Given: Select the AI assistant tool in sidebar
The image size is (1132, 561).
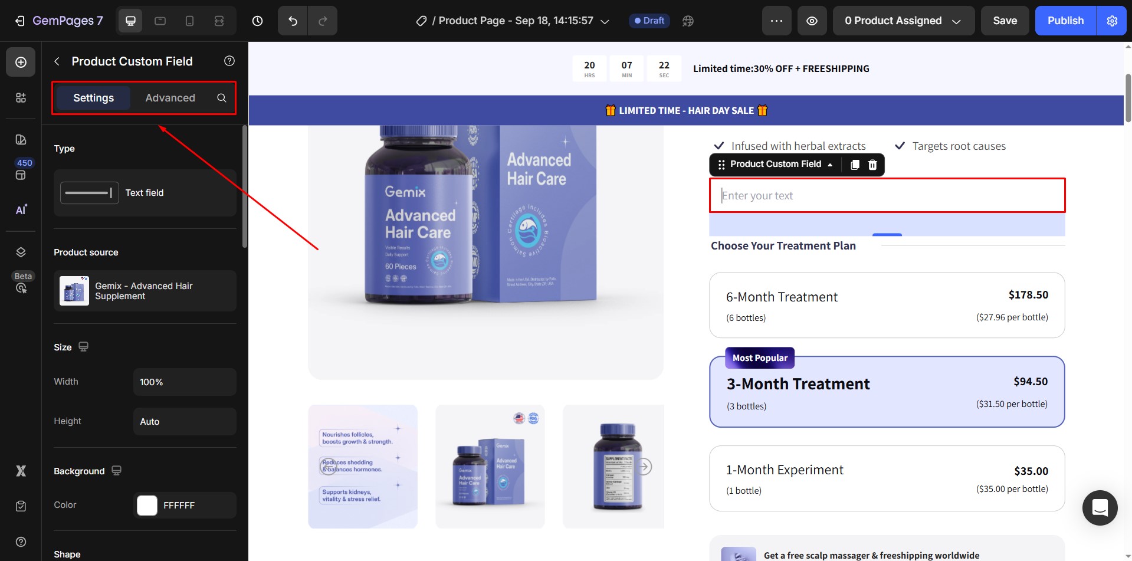Looking at the screenshot, I should (x=21, y=210).
